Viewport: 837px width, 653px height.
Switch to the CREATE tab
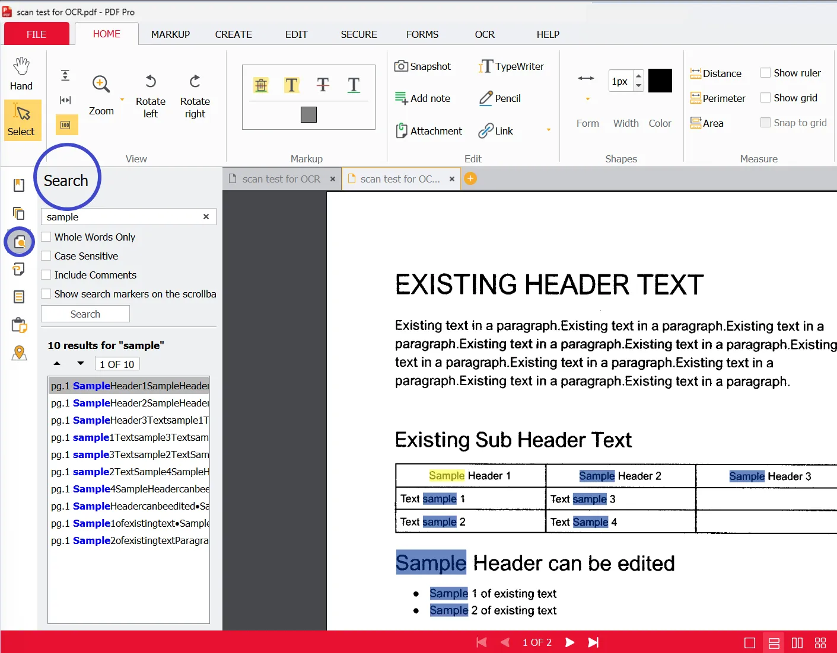(234, 34)
